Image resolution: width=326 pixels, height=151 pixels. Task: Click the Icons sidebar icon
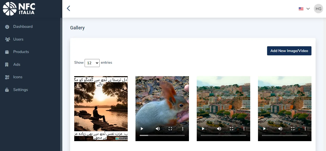pyautogui.click(x=7, y=77)
